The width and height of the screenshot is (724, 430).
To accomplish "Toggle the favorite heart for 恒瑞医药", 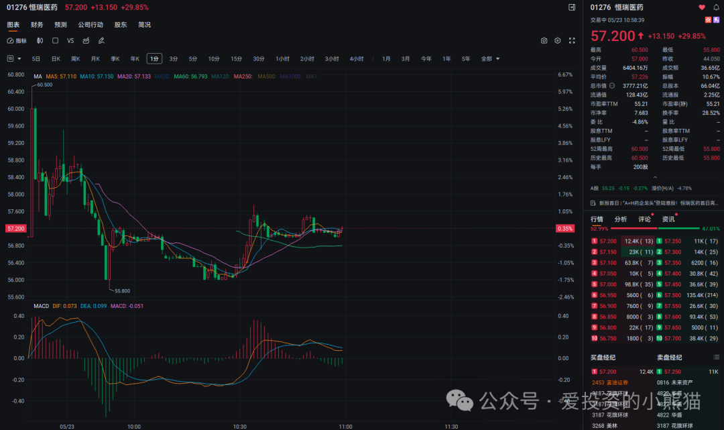I will coord(702,7).
